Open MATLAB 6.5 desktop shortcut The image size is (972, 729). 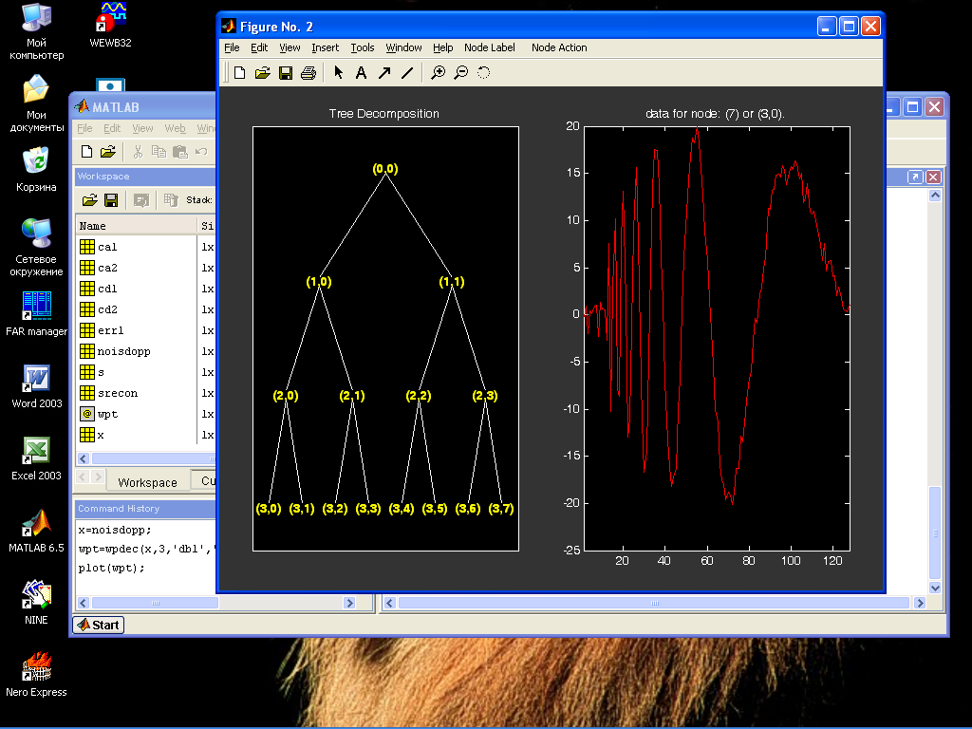click(x=36, y=531)
